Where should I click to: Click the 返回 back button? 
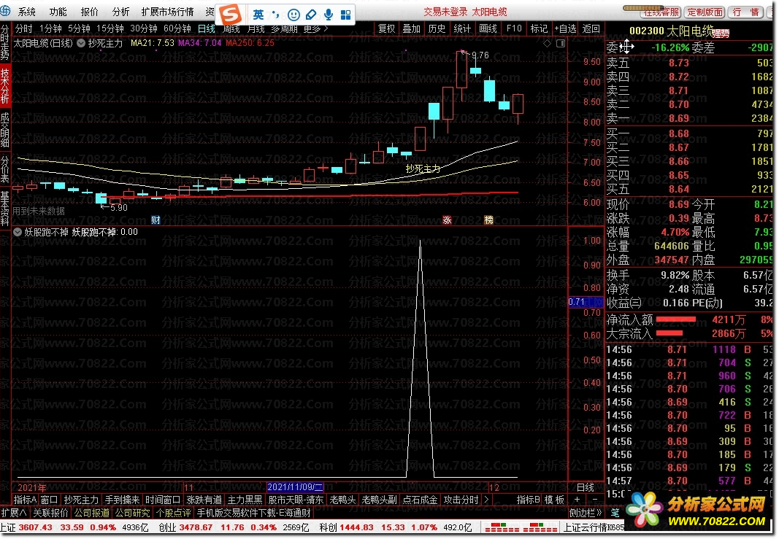point(591,28)
